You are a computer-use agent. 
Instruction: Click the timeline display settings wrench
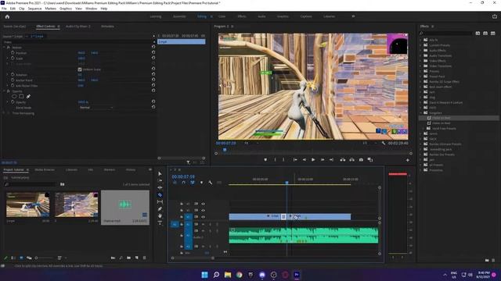click(211, 183)
